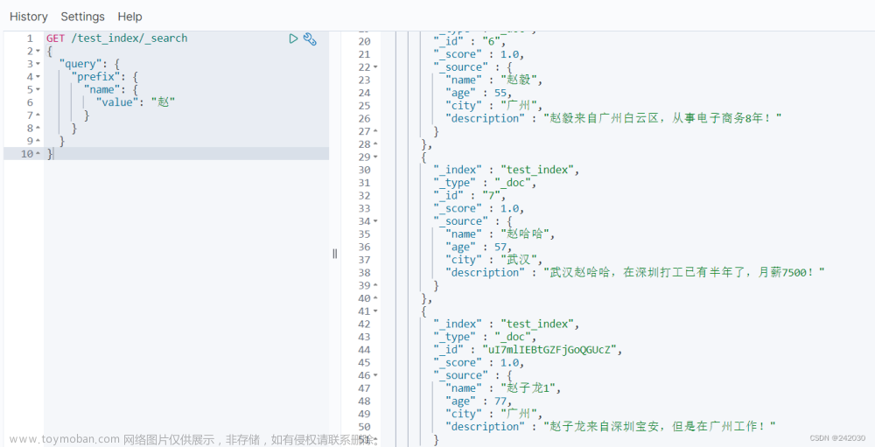Click the "name" : "赵毅" line
The width and height of the screenshot is (875, 447).
(x=493, y=80)
